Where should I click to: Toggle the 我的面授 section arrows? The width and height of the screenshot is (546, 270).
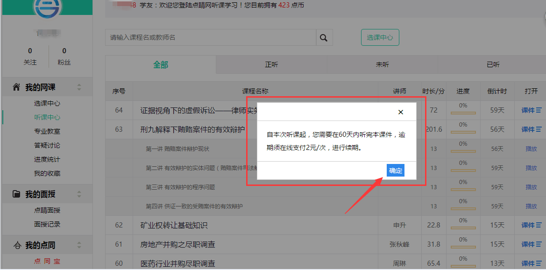79,194
